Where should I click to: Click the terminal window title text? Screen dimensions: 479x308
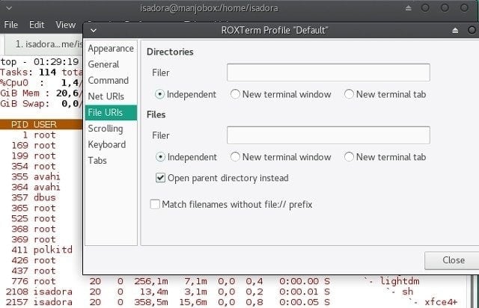(209, 8)
